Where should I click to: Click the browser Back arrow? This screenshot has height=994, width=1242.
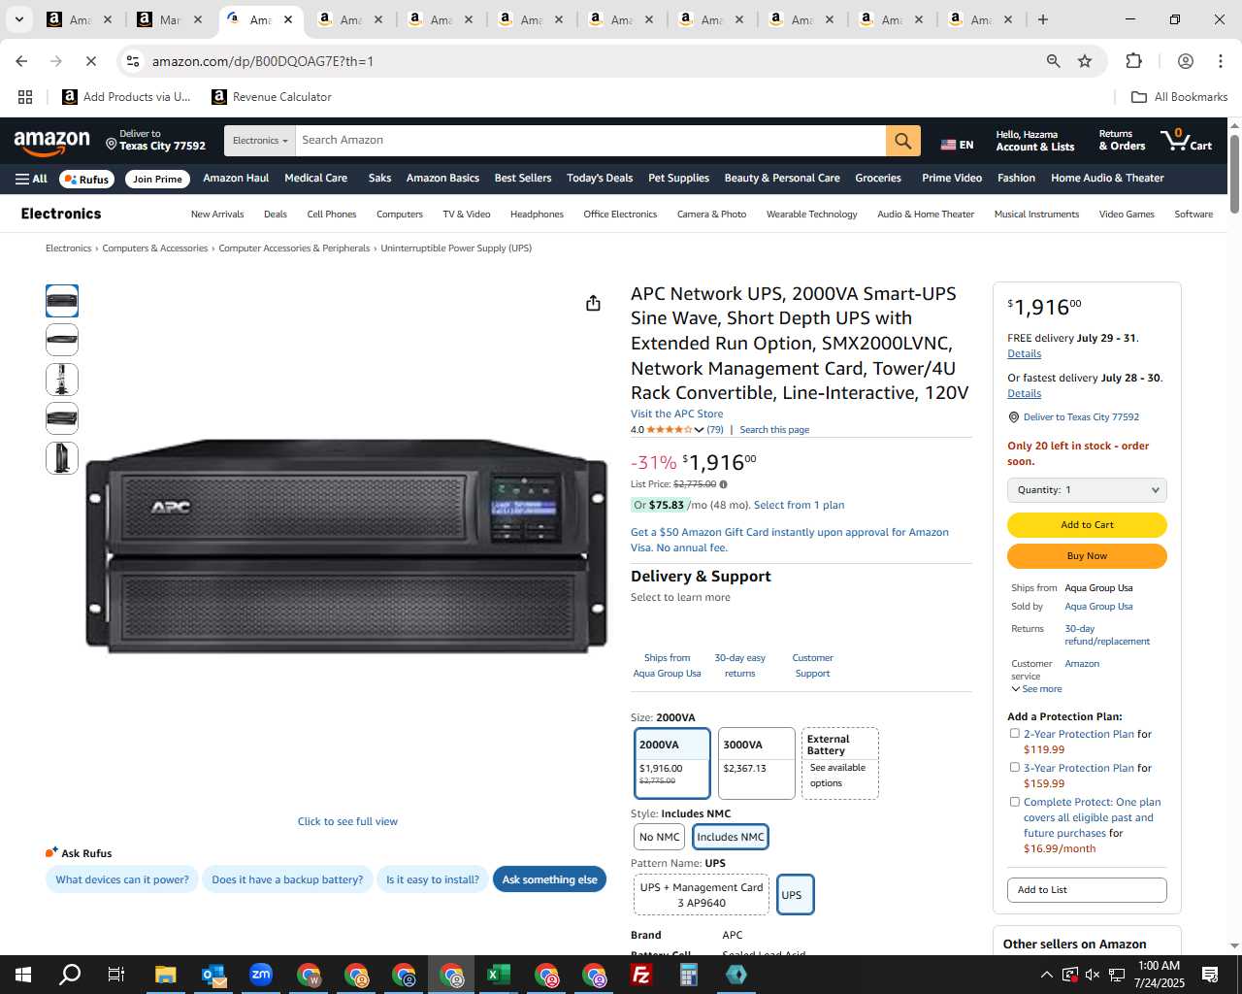(x=21, y=61)
